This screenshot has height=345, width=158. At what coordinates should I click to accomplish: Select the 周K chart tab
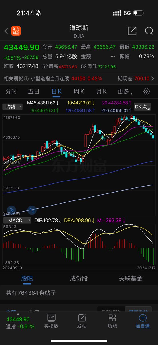[79, 92]
